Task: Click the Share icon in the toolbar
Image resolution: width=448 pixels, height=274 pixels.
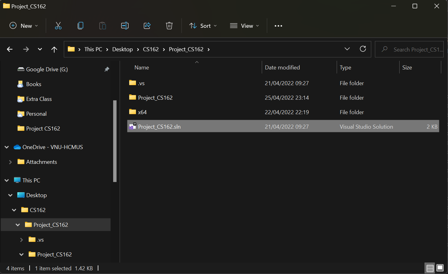Action: [x=147, y=26]
